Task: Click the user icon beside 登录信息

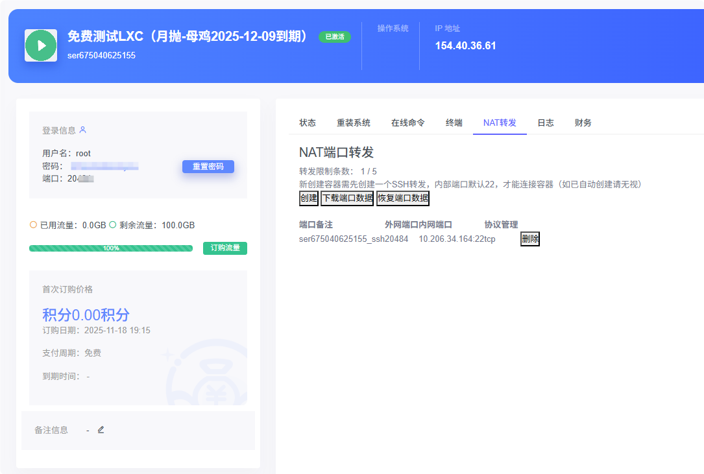Action: [82, 130]
